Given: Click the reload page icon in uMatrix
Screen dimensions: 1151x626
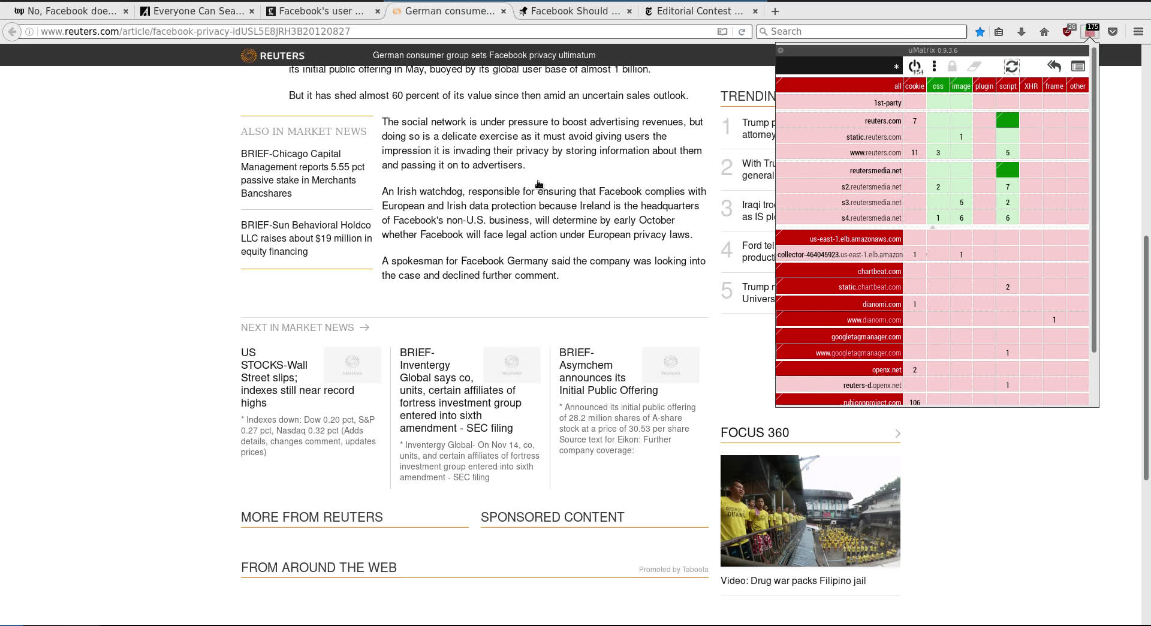Looking at the screenshot, I should point(1011,67).
